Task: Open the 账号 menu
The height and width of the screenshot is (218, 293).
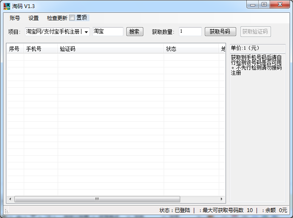Action: pos(15,18)
